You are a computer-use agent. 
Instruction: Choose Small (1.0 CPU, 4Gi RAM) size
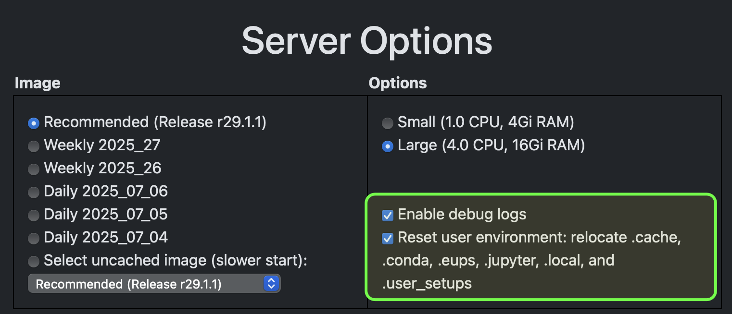pyautogui.click(x=387, y=123)
